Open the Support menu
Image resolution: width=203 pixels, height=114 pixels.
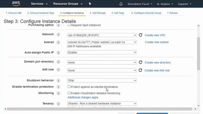[185, 4]
